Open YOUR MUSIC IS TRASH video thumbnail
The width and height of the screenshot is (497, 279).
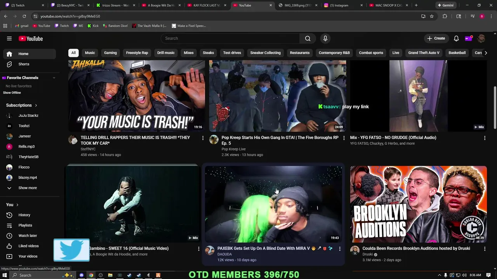pyautogui.click(x=137, y=96)
